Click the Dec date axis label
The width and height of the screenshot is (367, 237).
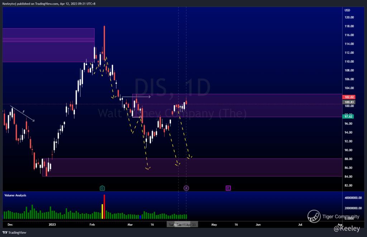10,224
